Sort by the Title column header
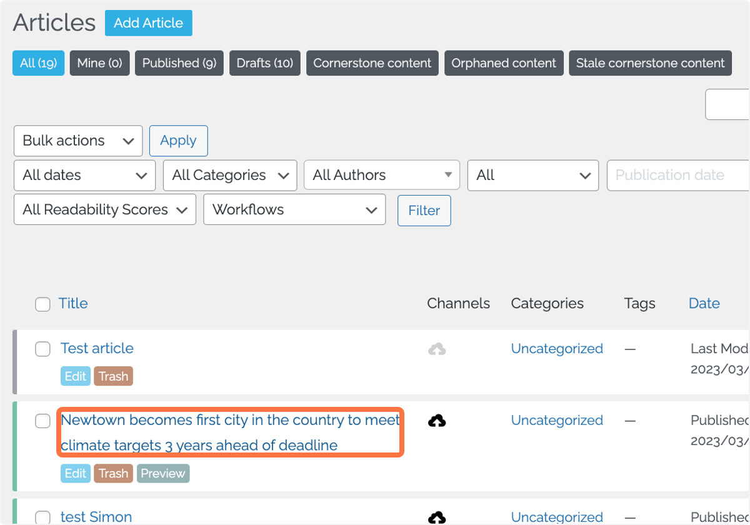The width and height of the screenshot is (750, 525). pos(73,303)
